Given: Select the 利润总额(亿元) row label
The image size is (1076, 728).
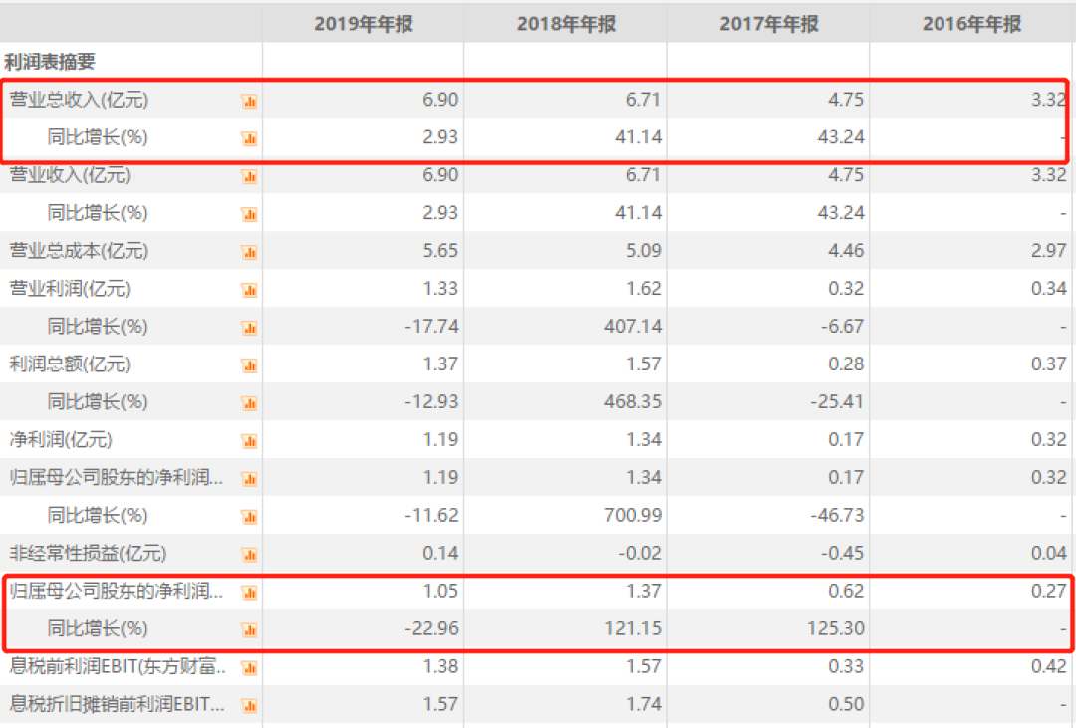Looking at the screenshot, I should (70, 364).
